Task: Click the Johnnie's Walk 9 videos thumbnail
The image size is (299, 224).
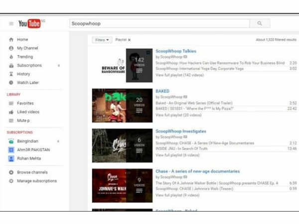Action: click(x=122, y=186)
